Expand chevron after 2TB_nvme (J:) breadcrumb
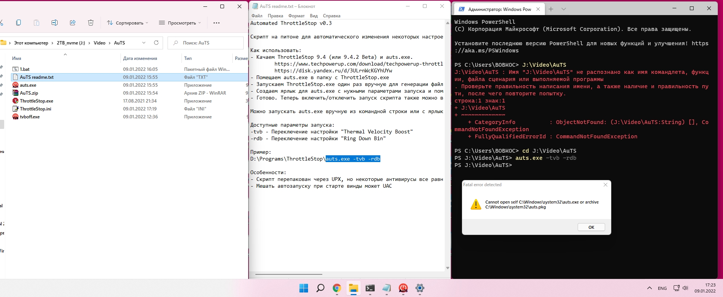 (89, 43)
